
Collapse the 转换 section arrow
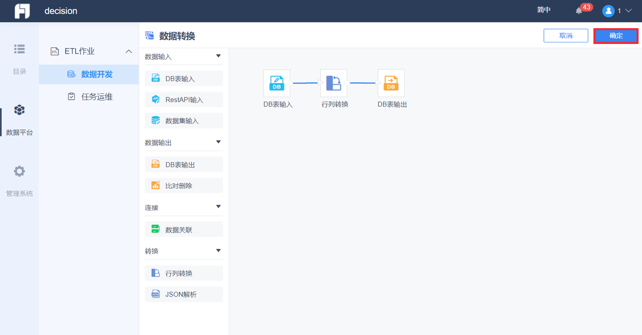218,251
